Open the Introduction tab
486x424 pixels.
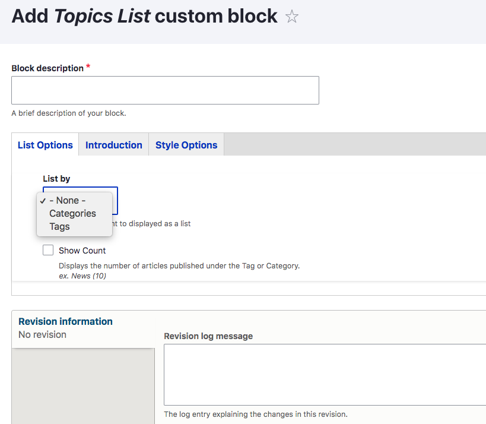click(114, 145)
